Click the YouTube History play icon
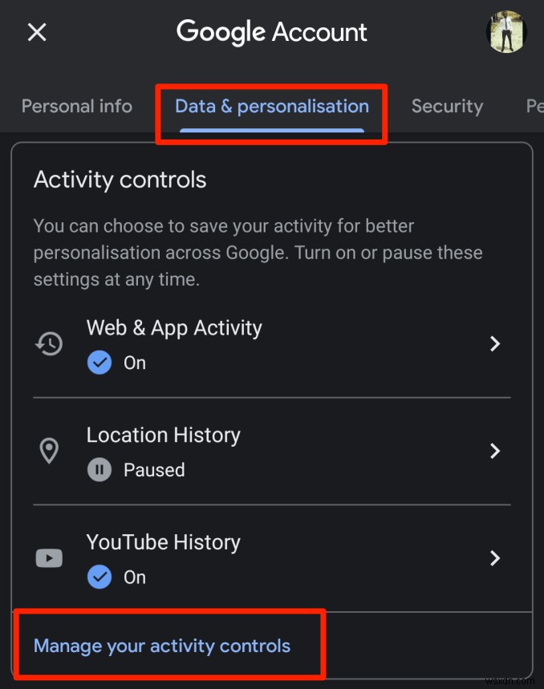 coord(49,558)
